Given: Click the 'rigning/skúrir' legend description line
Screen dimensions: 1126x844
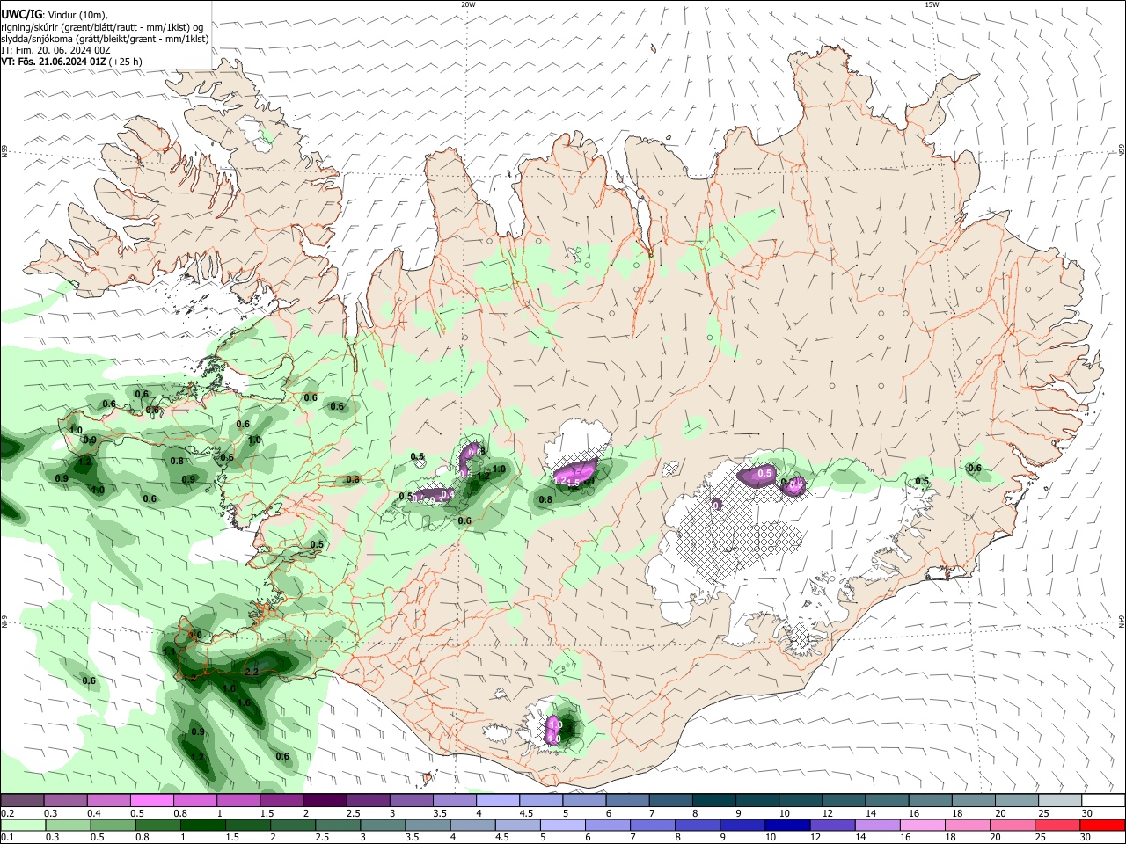Looking at the screenshot, I should pyautogui.click(x=102, y=27).
